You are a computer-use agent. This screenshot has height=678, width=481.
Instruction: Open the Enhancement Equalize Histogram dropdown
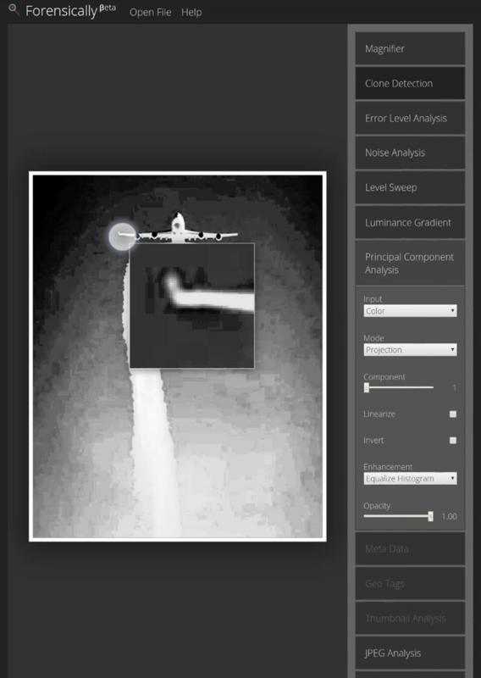coord(410,478)
